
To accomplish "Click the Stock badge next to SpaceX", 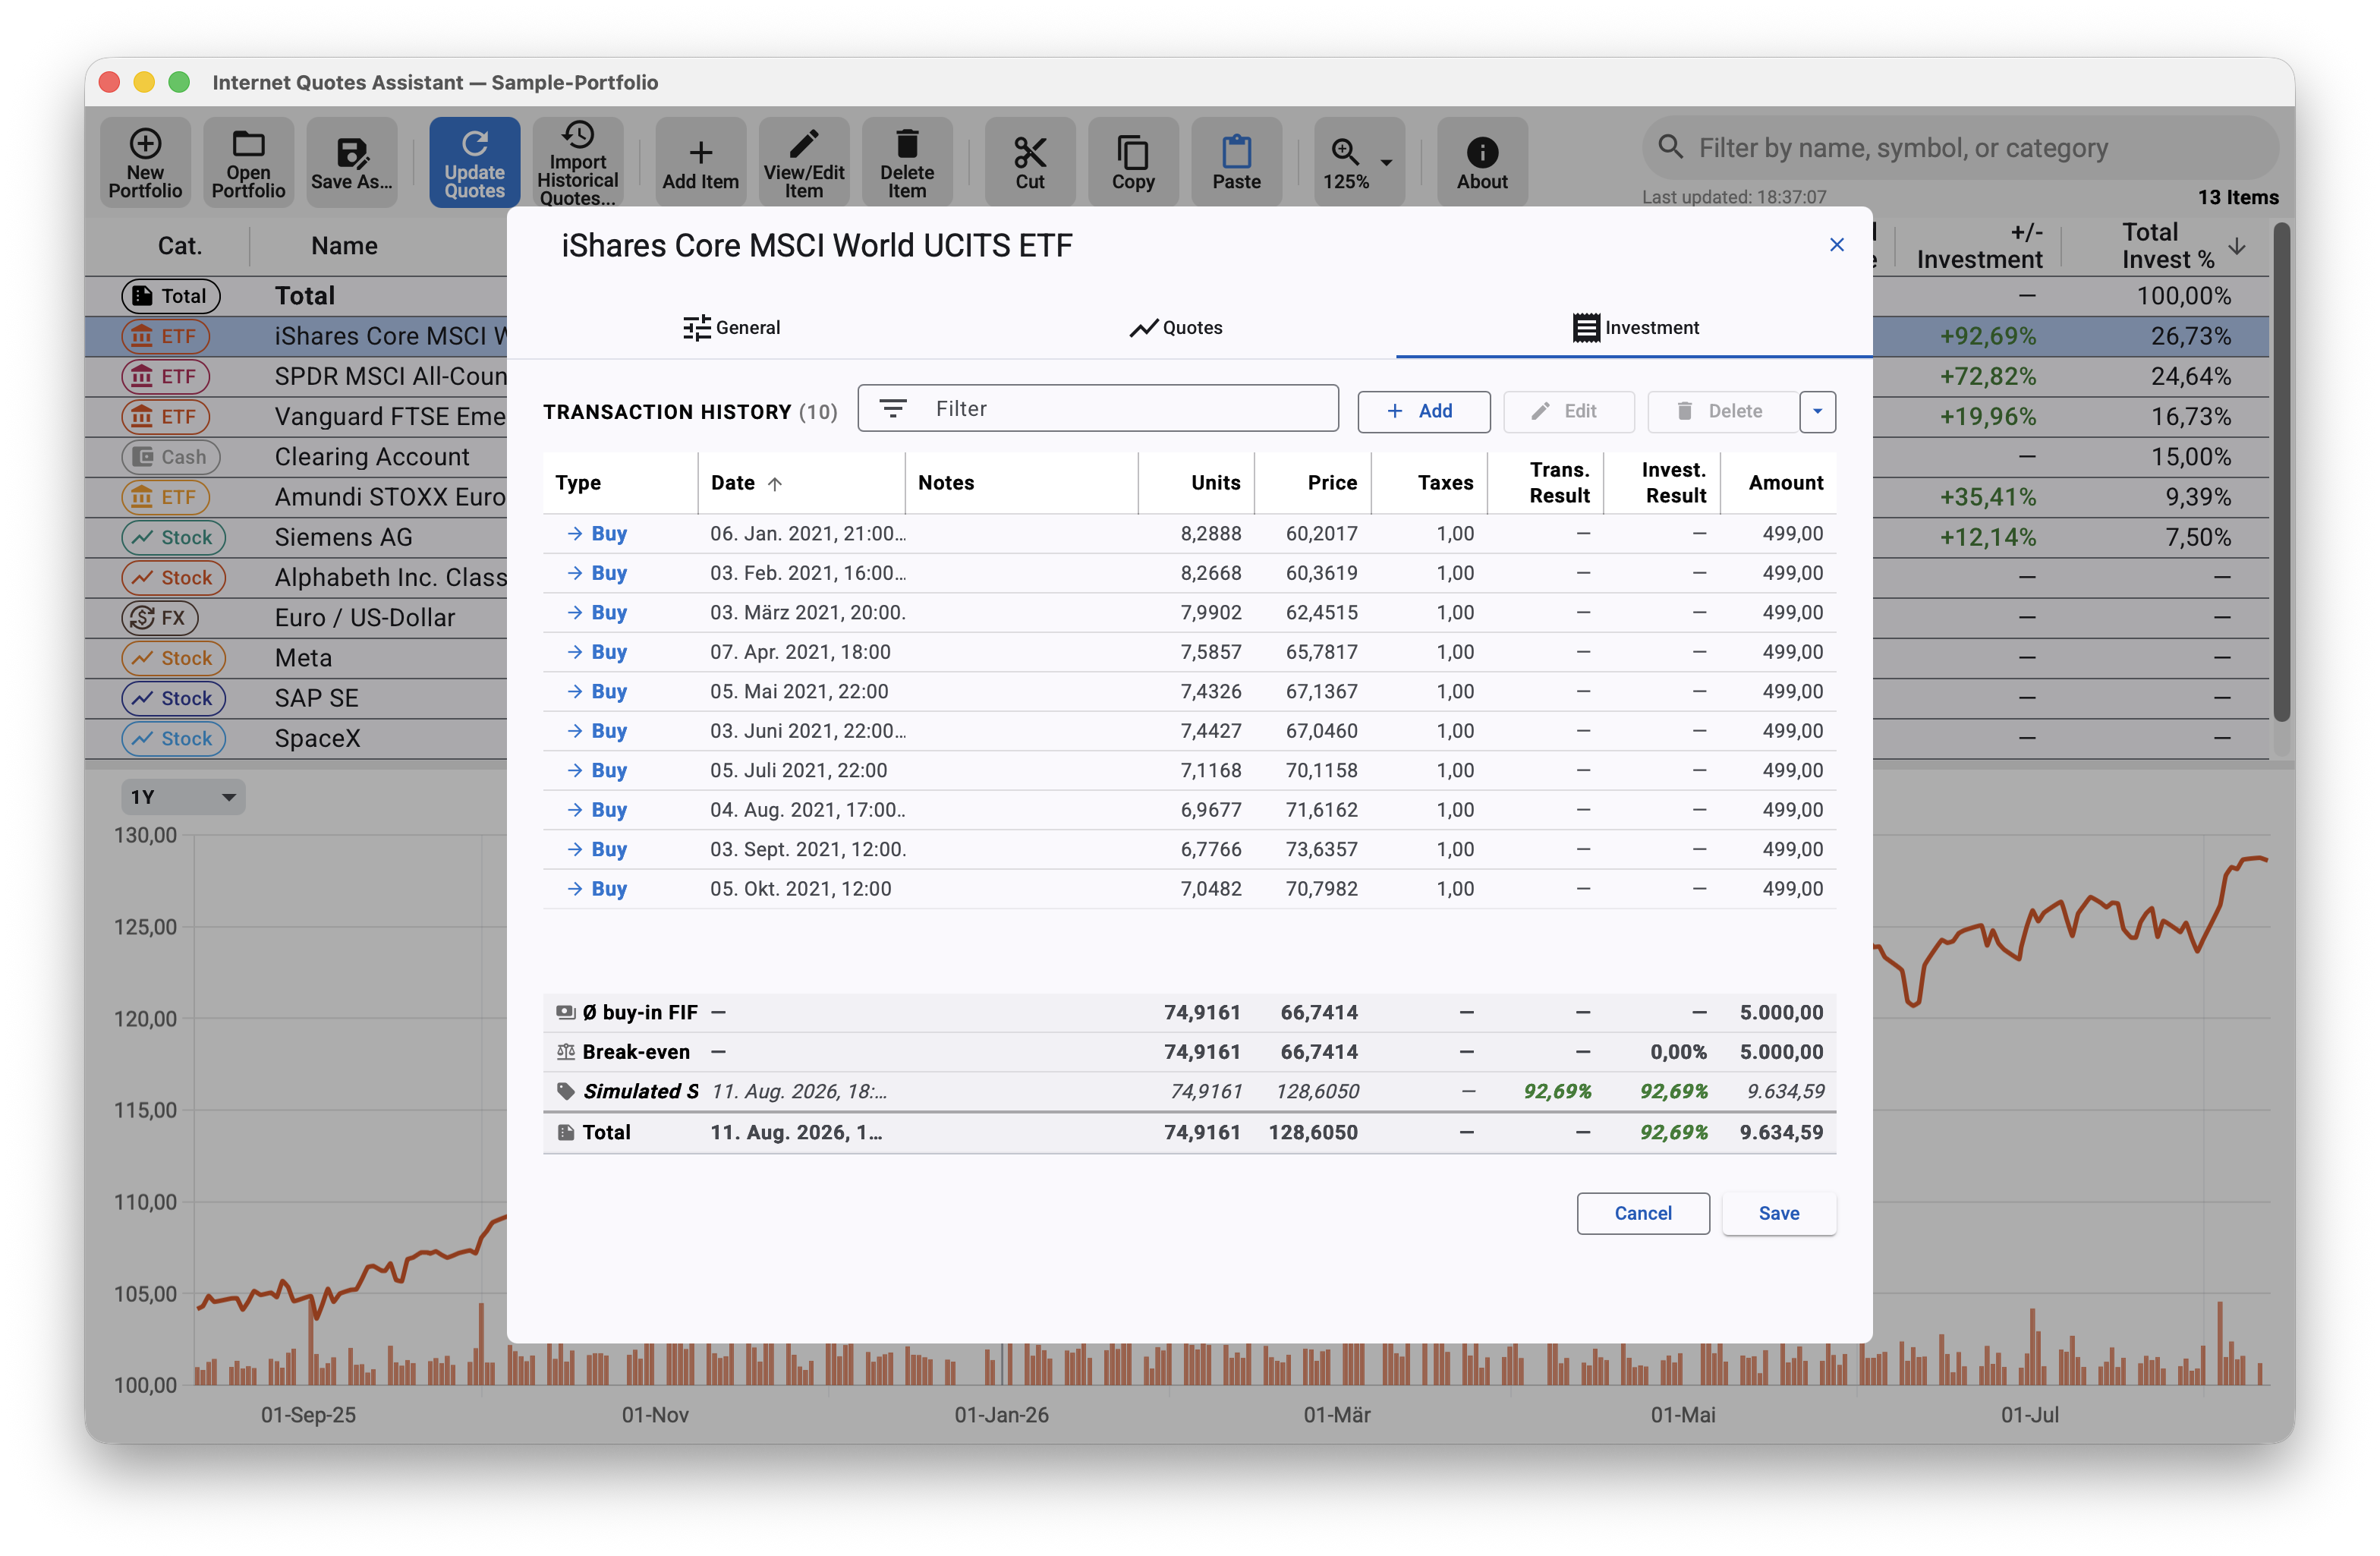I will click(x=173, y=738).
